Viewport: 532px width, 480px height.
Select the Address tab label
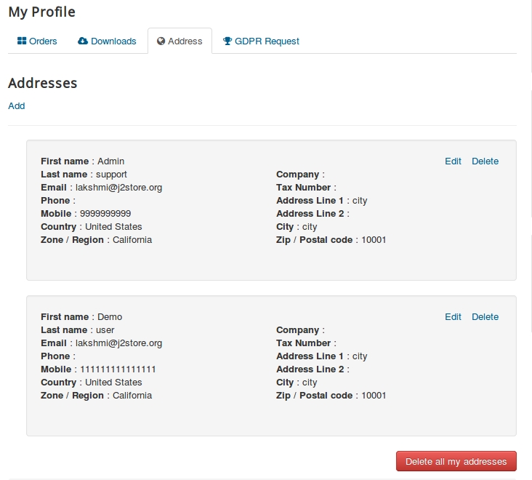[x=185, y=41]
